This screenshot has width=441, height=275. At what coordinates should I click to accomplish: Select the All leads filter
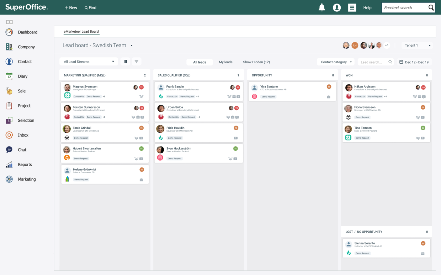pos(200,62)
